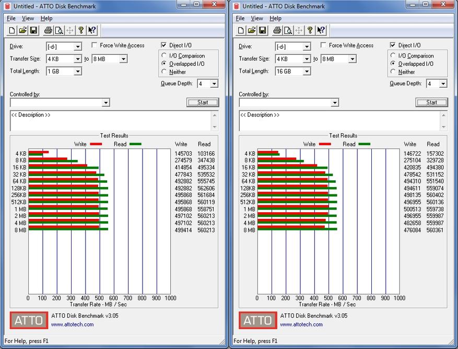Screen dimensions: 458x349
Task: Click green Read legend swatch, right window
Action: [364, 144]
